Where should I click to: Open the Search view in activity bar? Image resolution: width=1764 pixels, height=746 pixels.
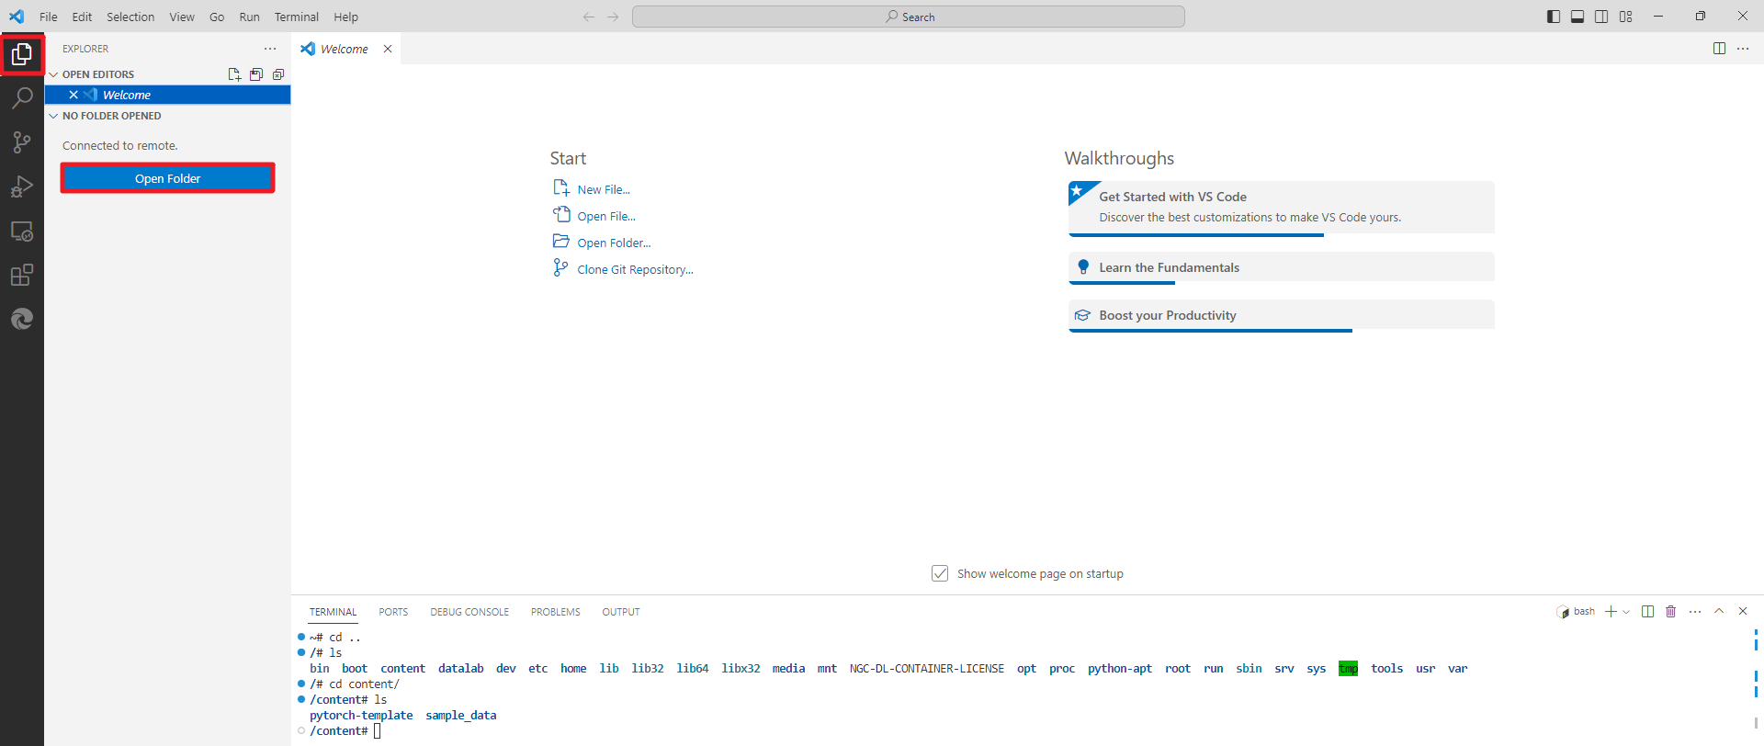point(22,98)
